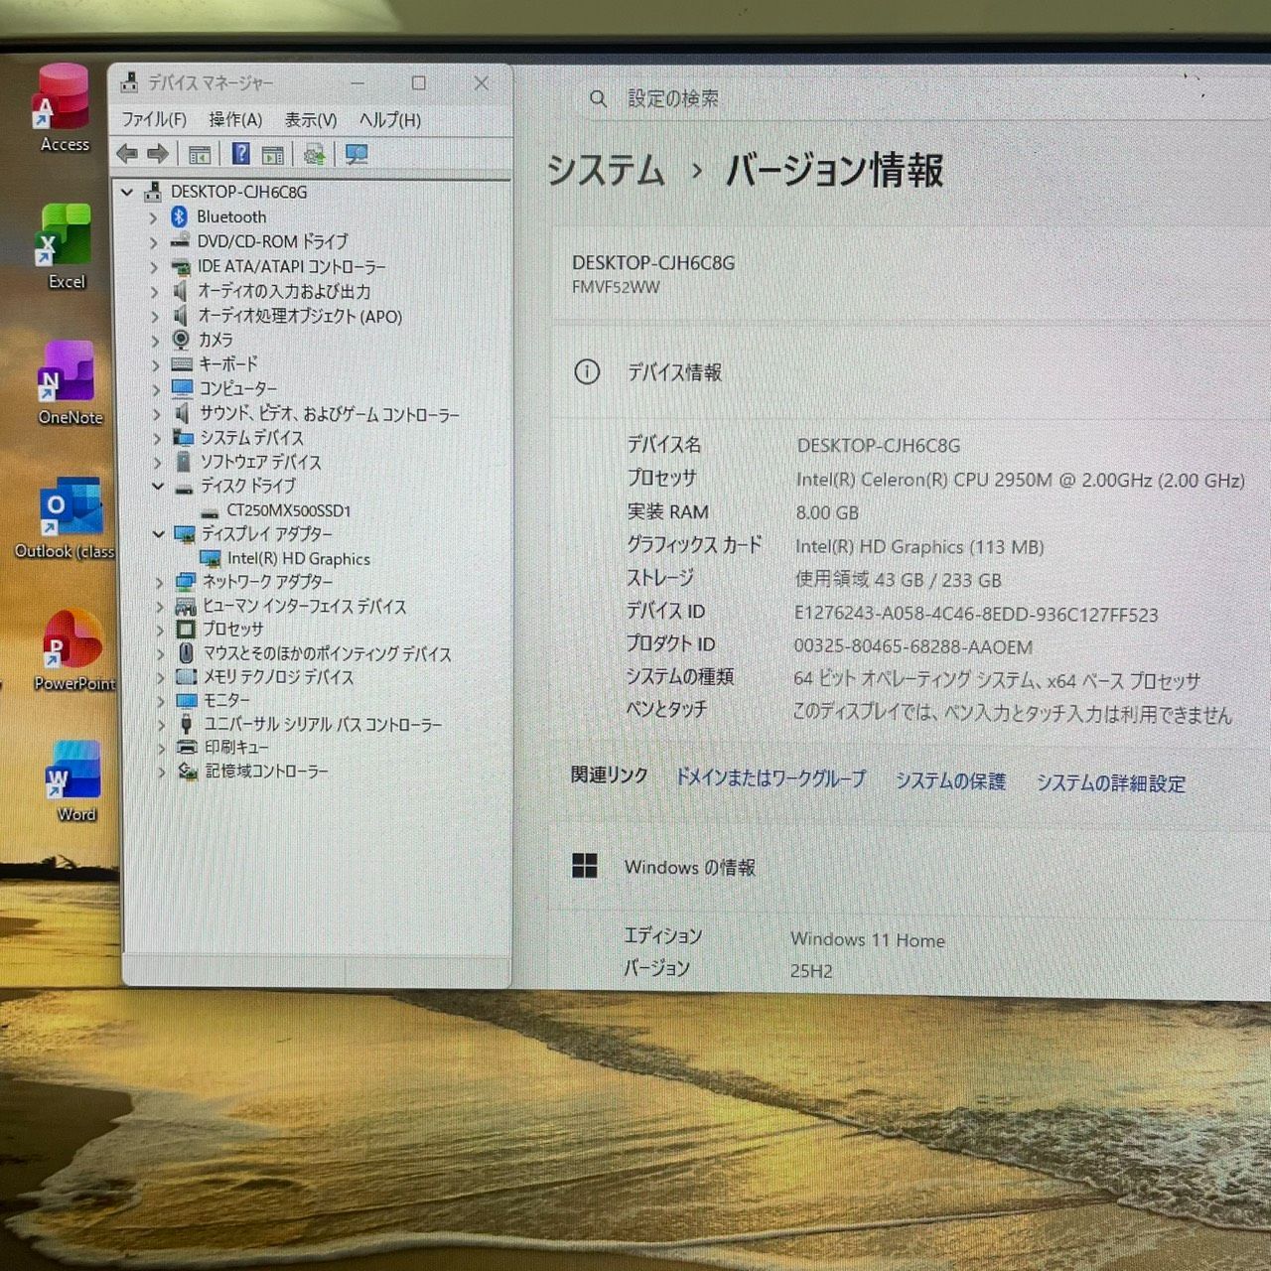Click the device info circle icon
Viewport: 1271px width, 1271px height.
(x=587, y=372)
